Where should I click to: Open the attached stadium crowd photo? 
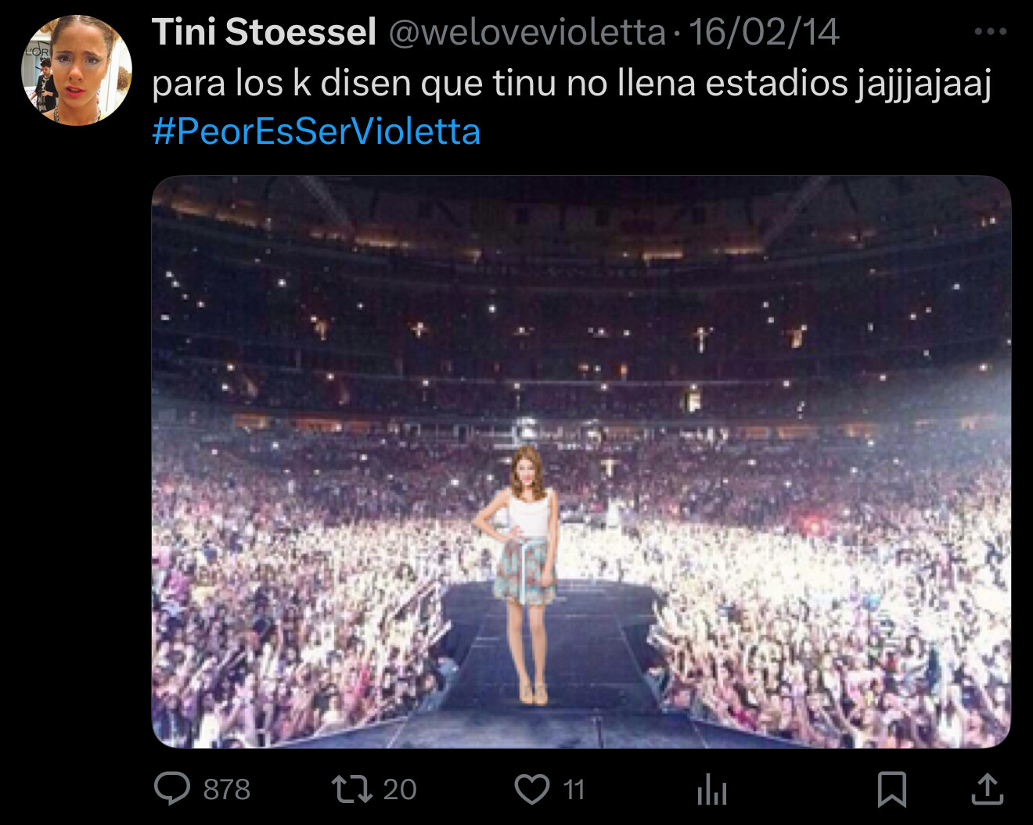(581, 461)
